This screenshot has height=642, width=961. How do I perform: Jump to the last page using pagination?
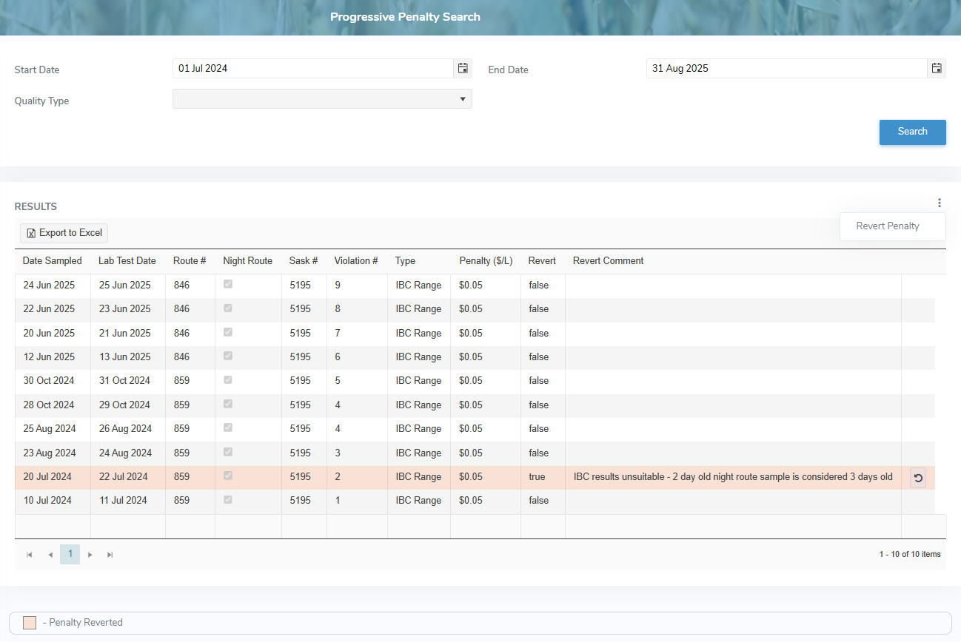click(110, 554)
